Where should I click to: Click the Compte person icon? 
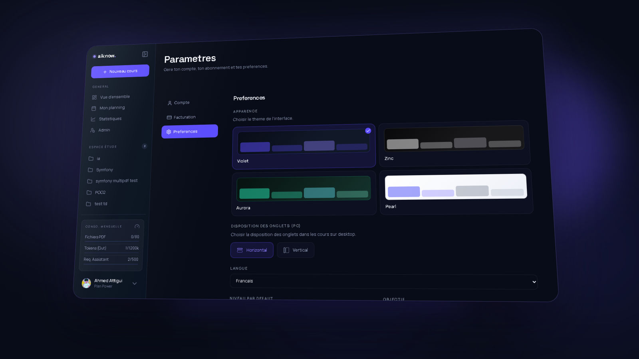coord(170,103)
